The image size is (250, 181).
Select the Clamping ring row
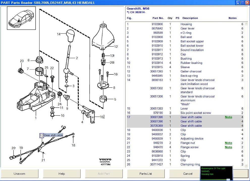click(185, 164)
